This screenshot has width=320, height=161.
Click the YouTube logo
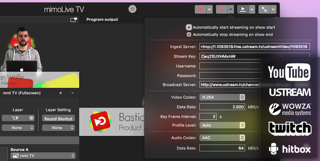[x=289, y=72]
